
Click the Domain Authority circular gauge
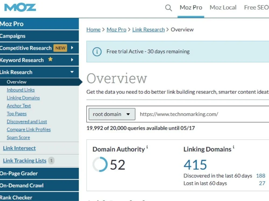click(100, 164)
